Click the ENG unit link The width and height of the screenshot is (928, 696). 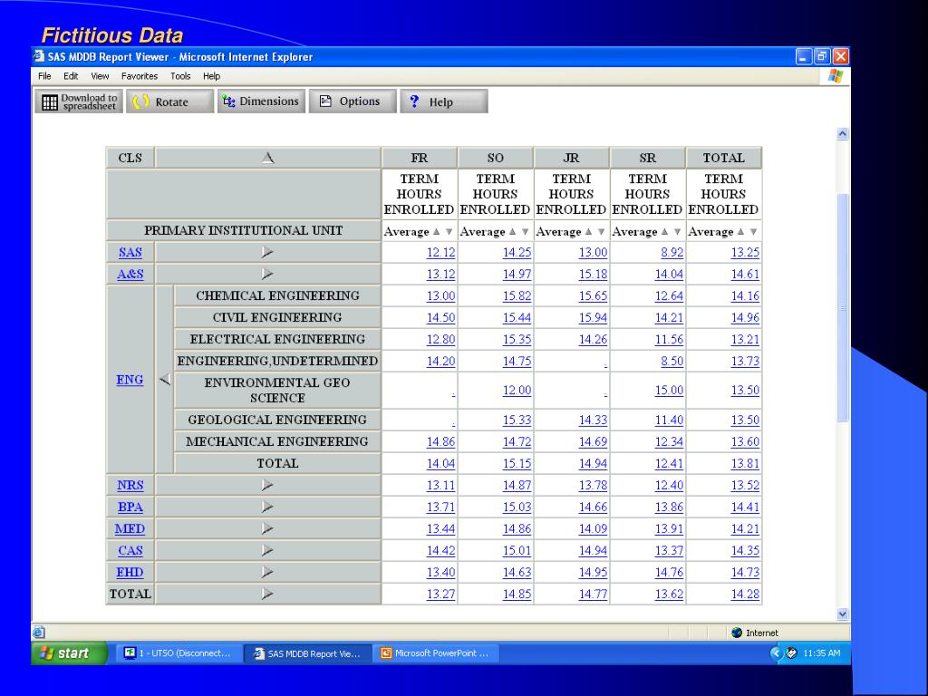click(x=130, y=380)
